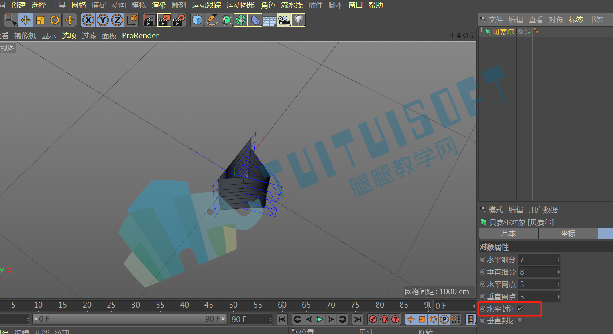This screenshot has height=334, width=613.
Task: Click the 90 F end frame stepper
Action: tap(270, 319)
